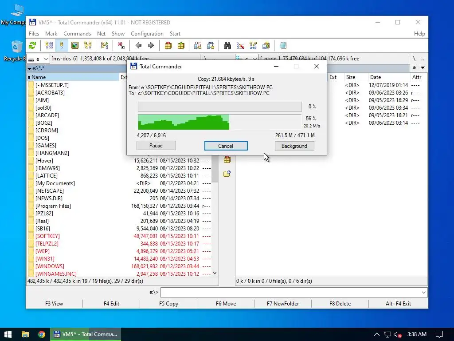The height and width of the screenshot is (341, 454).
Task: Sort right panel by Date column header
Action: tap(389, 77)
